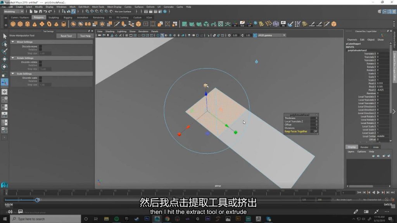Viewport: 397px width, 223px height.
Task: Open the Edit Mesh menu
Action: pos(84,7)
